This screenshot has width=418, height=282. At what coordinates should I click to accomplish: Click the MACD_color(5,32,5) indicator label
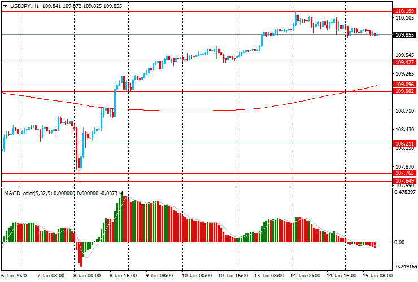point(28,193)
